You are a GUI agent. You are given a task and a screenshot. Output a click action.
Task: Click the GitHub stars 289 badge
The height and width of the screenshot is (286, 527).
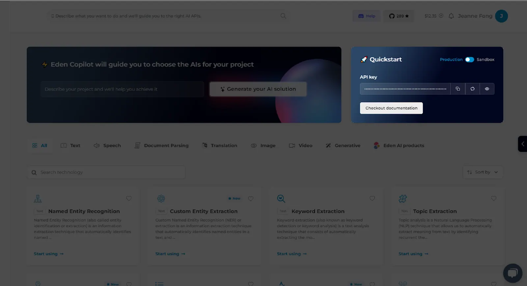(399, 16)
